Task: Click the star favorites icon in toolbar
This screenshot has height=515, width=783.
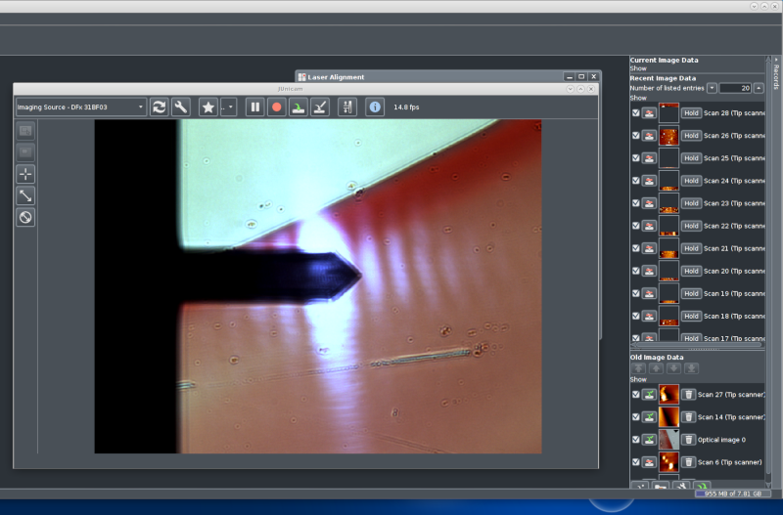Action: (x=207, y=107)
